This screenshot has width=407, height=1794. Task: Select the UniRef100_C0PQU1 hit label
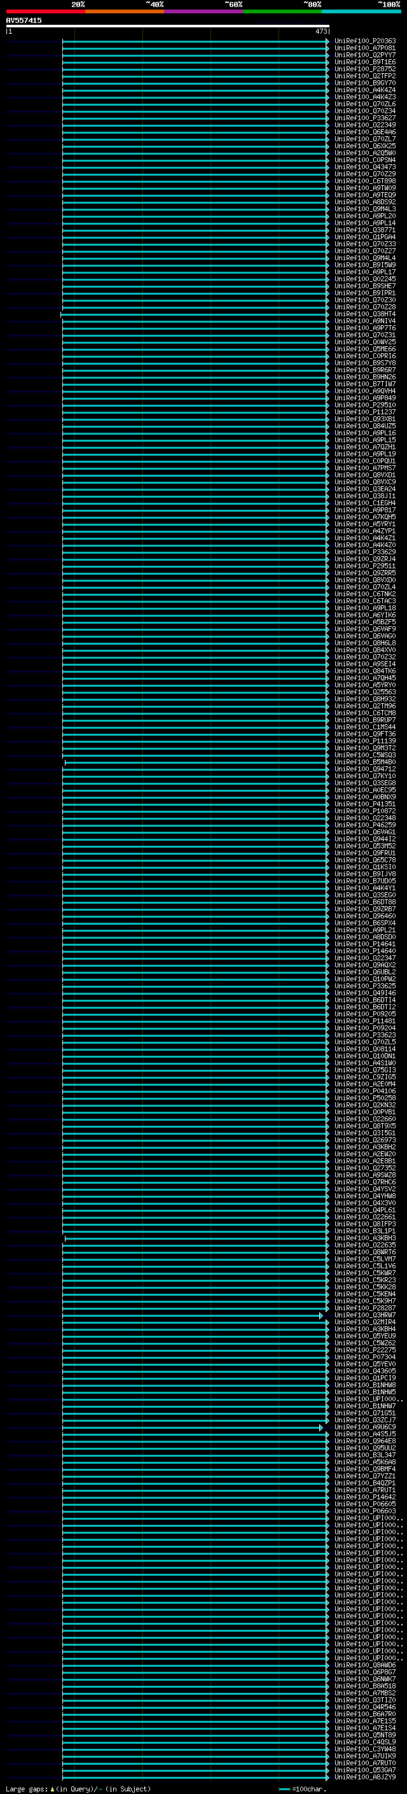coord(365,461)
